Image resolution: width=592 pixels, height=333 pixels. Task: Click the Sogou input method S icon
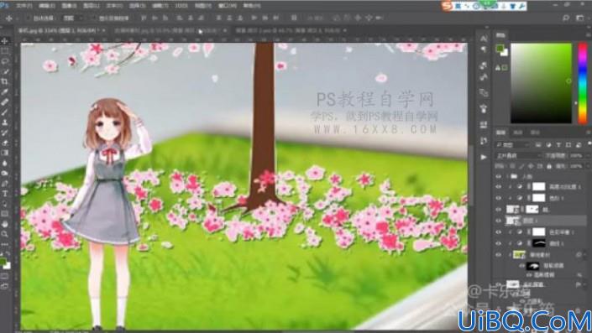coord(447,6)
